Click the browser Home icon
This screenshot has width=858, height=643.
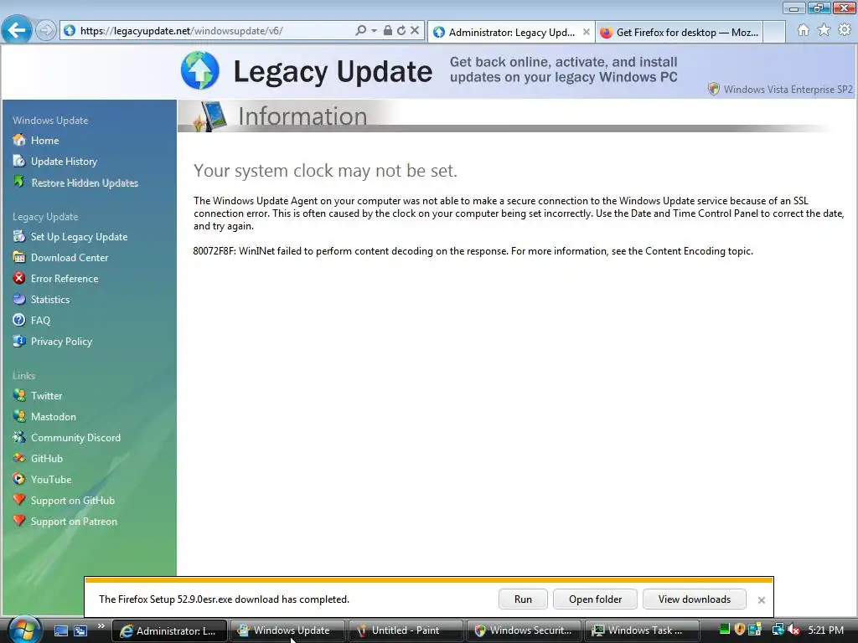coord(804,30)
